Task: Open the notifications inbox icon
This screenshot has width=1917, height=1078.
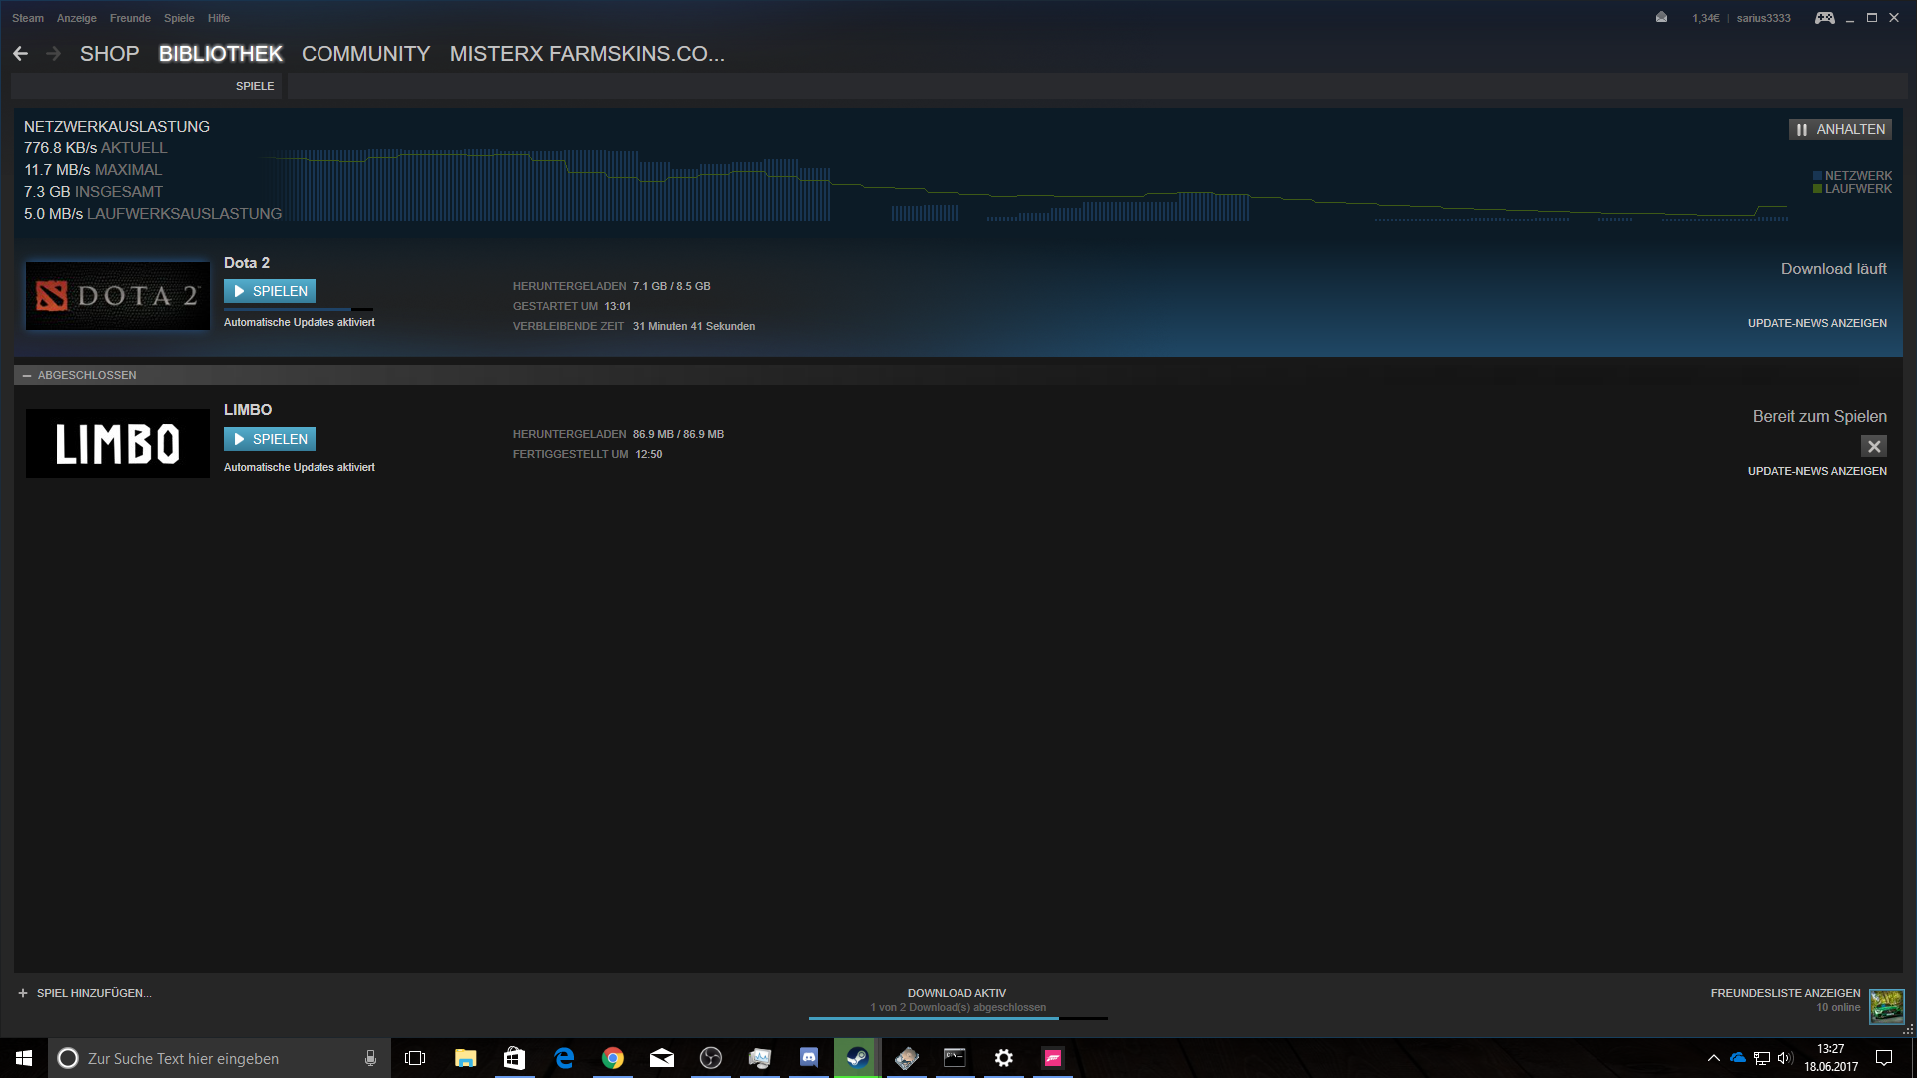Action: click(1661, 18)
